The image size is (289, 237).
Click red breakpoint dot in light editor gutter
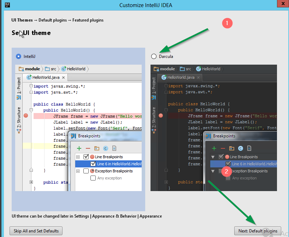[25, 116]
